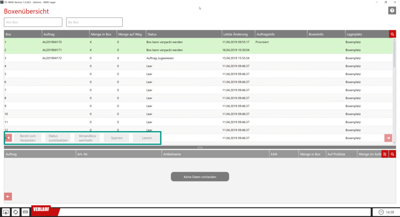
Task: Click the search icon in box table header
Action: point(392,34)
